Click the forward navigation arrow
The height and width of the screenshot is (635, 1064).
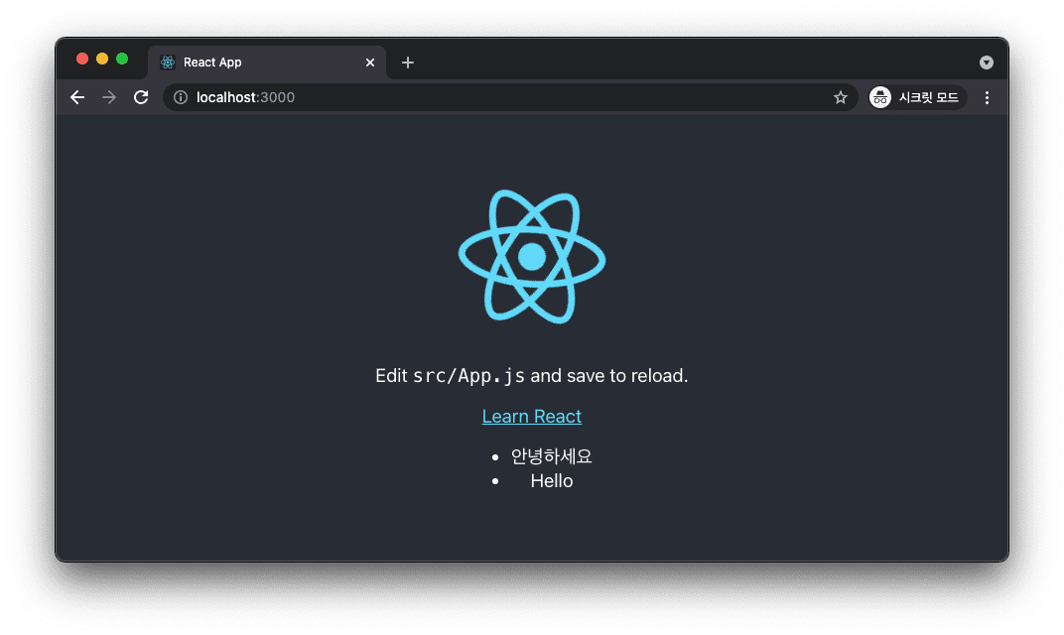(x=108, y=97)
